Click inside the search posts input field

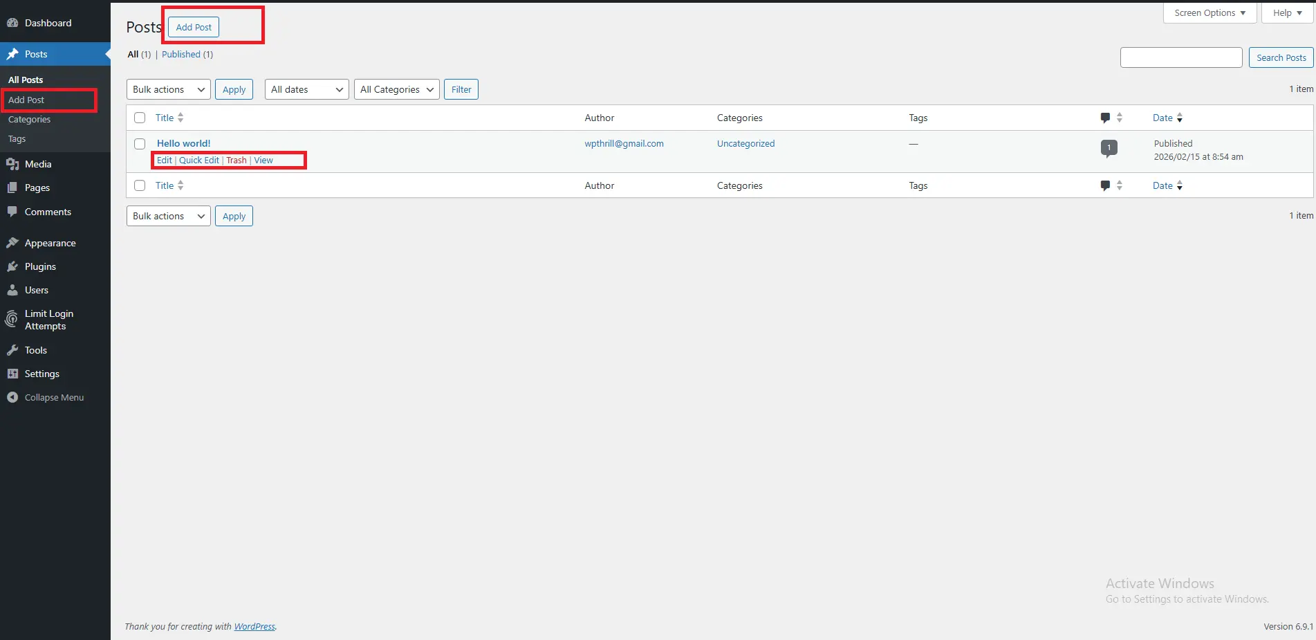1180,57
